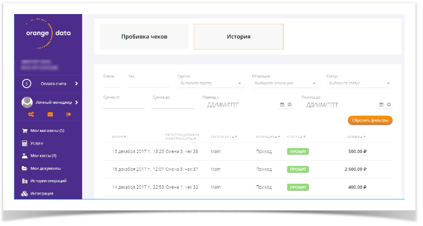This screenshot has width=423, height=226.
Task: Click the folder icon for Мои документы
Action: pyautogui.click(x=25, y=168)
